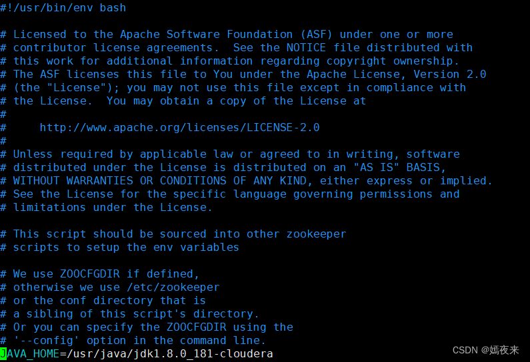Click the shebang line '#!/usr/bin/env bash'
The height and width of the screenshot is (362, 530).
[x=63, y=7]
